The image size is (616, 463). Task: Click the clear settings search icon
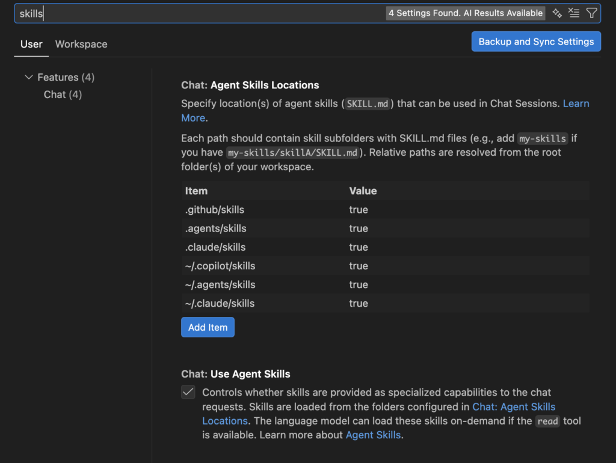574,13
